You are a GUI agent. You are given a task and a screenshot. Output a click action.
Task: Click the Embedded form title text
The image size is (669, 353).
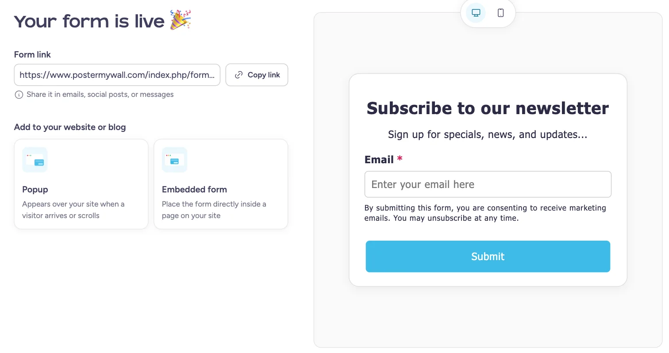194,189
